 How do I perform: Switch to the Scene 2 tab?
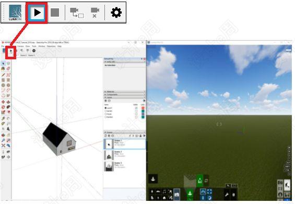click(23, 56)
